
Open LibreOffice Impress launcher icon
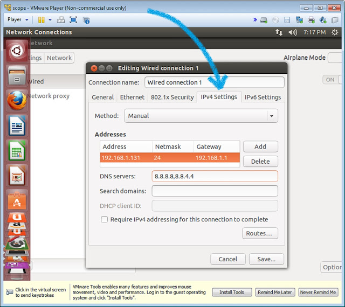tap(17, 176)
